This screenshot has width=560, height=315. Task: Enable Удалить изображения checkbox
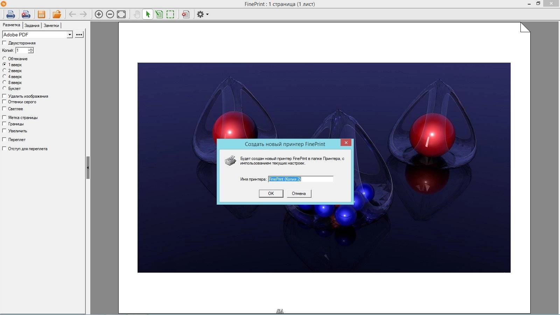click(4, 96)
